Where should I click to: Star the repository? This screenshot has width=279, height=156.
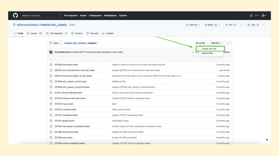click(x=253, y=25)
